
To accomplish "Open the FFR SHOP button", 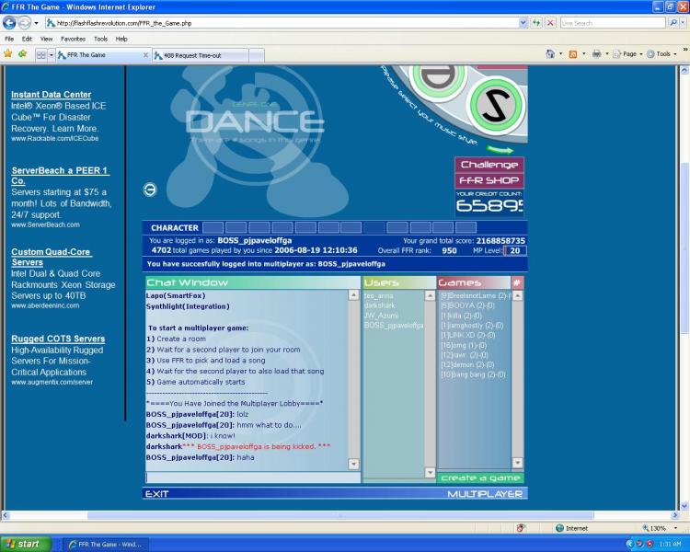I will click(489, 180).
